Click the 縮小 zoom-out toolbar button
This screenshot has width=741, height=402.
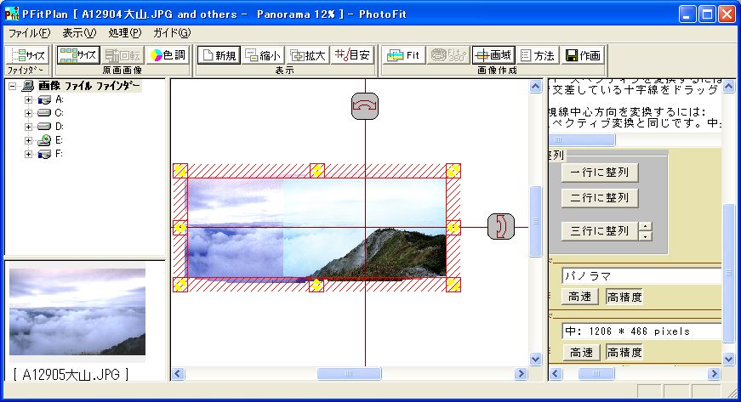tap(262, 55)
